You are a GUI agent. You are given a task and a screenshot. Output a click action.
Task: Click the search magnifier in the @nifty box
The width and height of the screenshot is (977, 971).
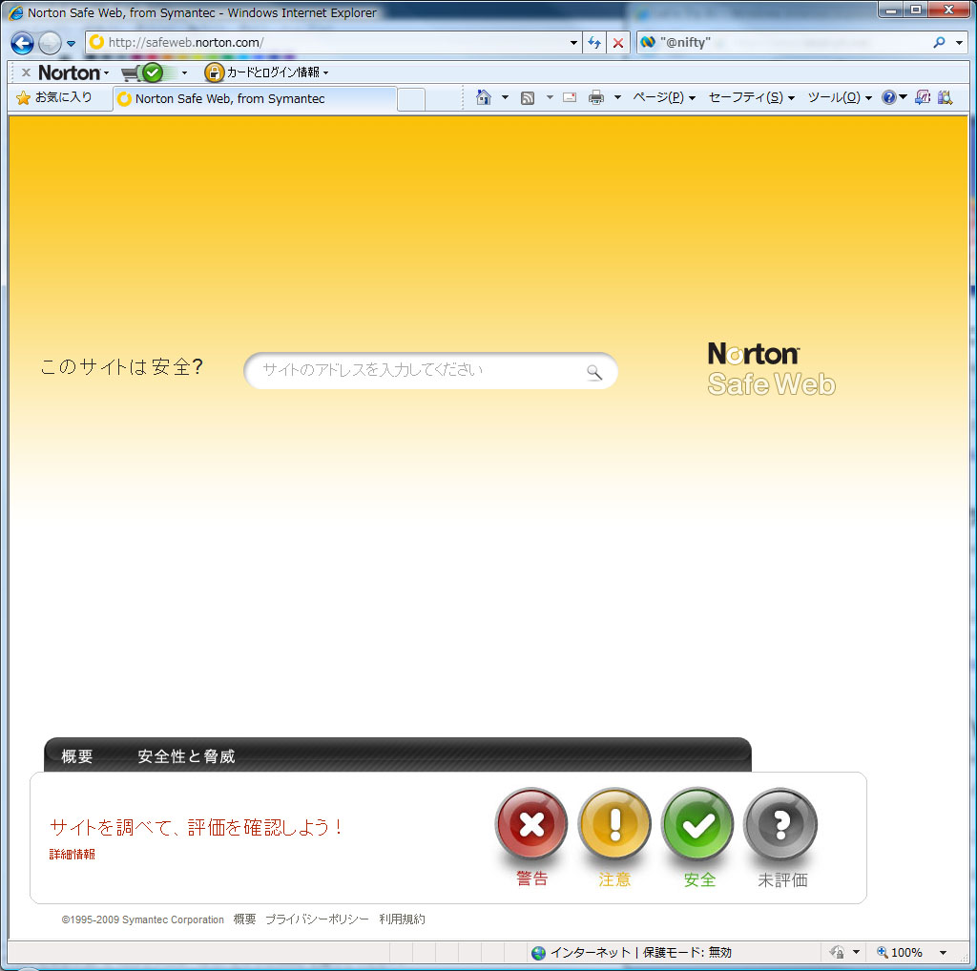click(x=939, y=42)
